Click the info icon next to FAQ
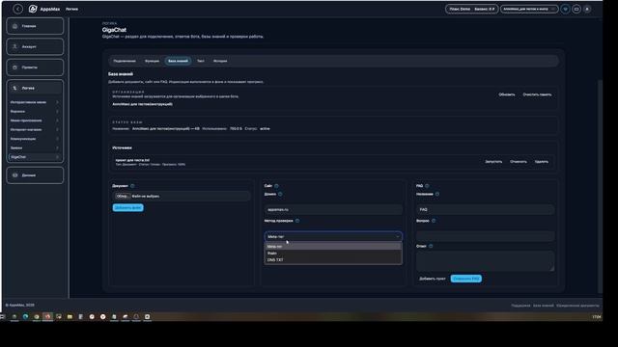Image resolution: width=618 pixels, height=347 pixels. tap(427, 186)
